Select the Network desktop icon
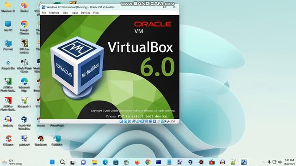 click(x=8, y=45)
